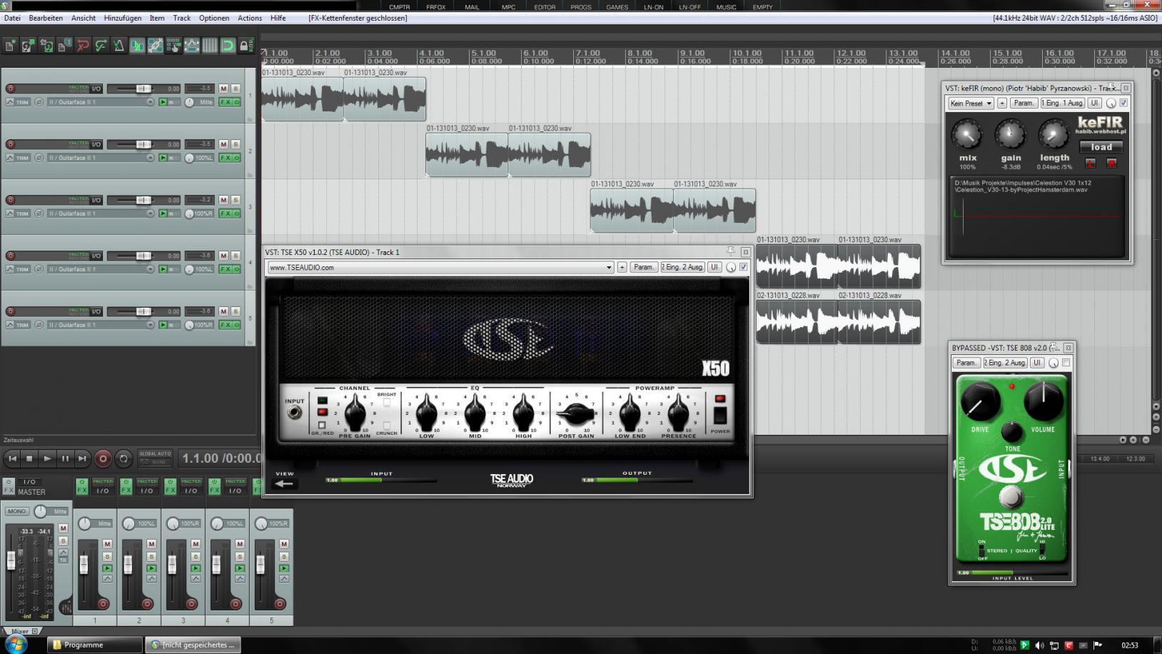
Task: Solo track 2 in track panel
Action: (236, 144)
